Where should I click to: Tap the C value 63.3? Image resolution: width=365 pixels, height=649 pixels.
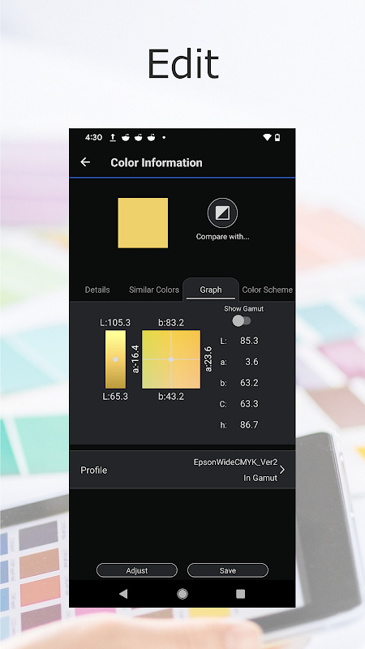[x=249, y=404]
